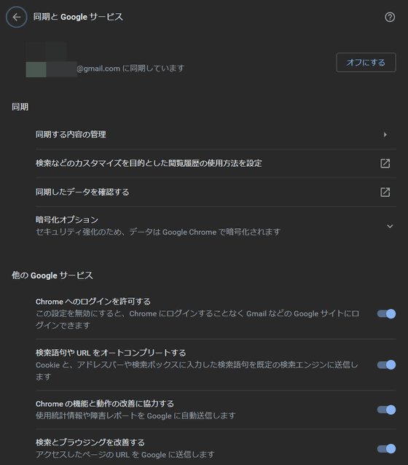Click the 同期 section heading
Image resolution: width=408 pixels, height=465 pixels.
click(x=20, y=106)
